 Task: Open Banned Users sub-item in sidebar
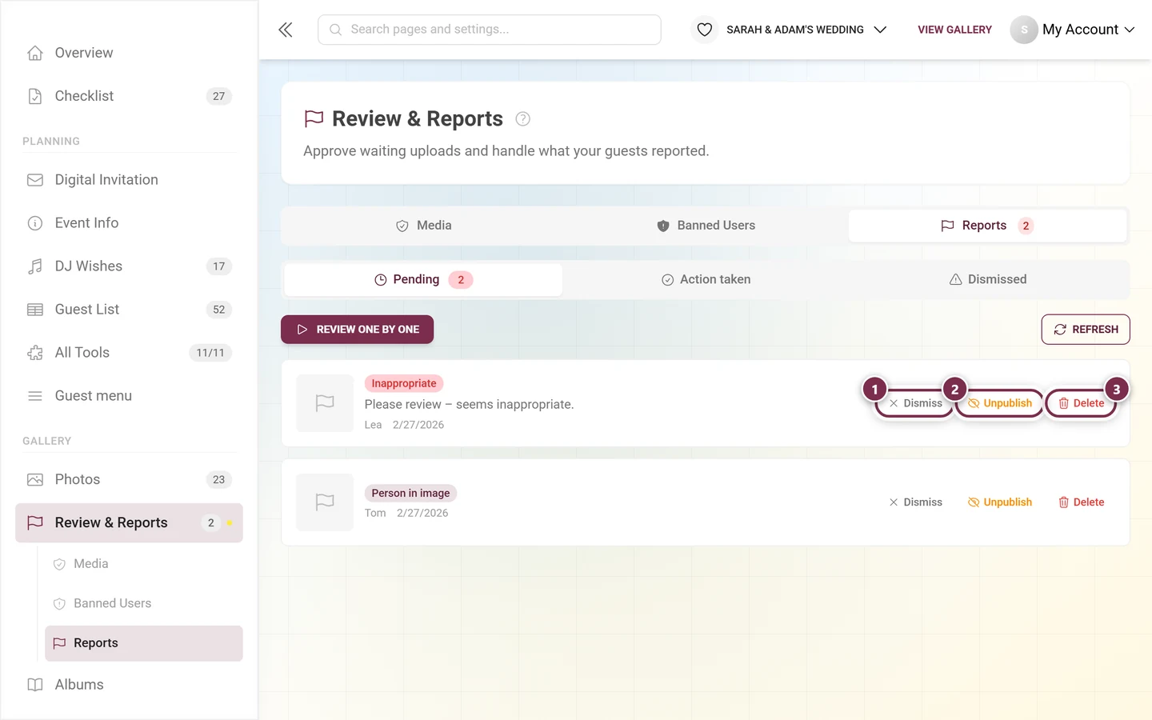(144, 603)
